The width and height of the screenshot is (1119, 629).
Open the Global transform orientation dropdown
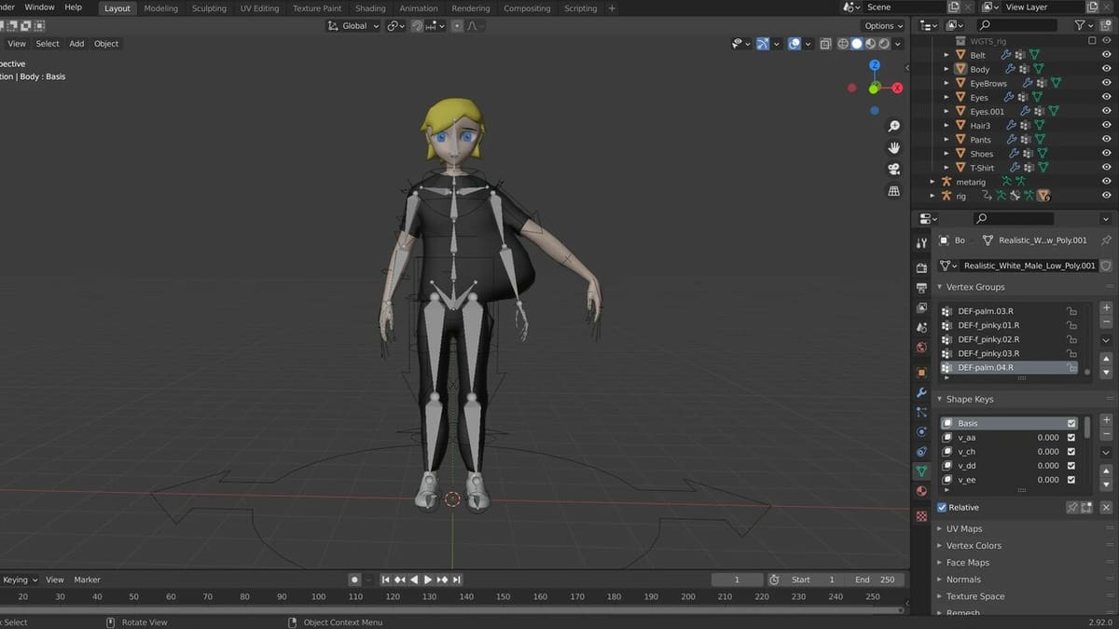tap(353, 26)
